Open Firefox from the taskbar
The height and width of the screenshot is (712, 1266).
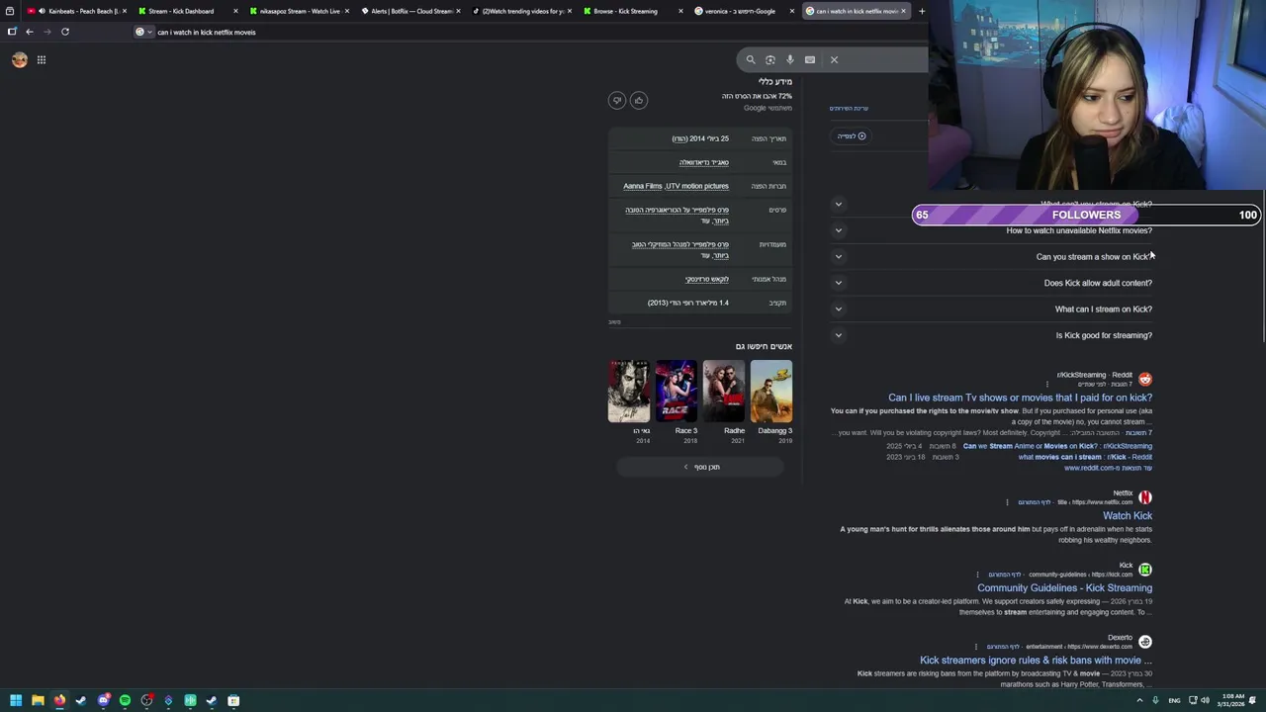click(59, 700)
